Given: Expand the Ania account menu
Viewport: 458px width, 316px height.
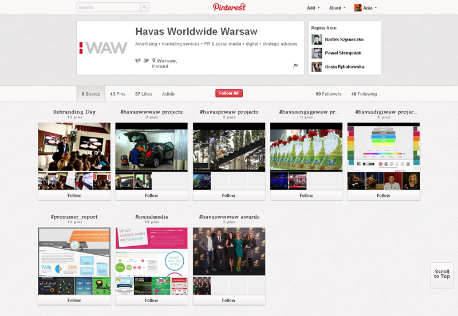Looking at the screenshot, I should (366, 8).
